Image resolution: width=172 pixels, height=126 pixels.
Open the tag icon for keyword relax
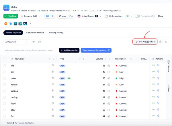coord(53,78)
